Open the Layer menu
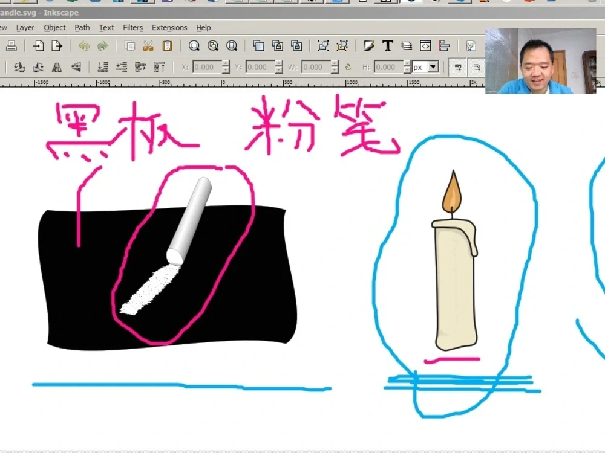The height and width of the screenshot is (453, 605). click(25, 28)
